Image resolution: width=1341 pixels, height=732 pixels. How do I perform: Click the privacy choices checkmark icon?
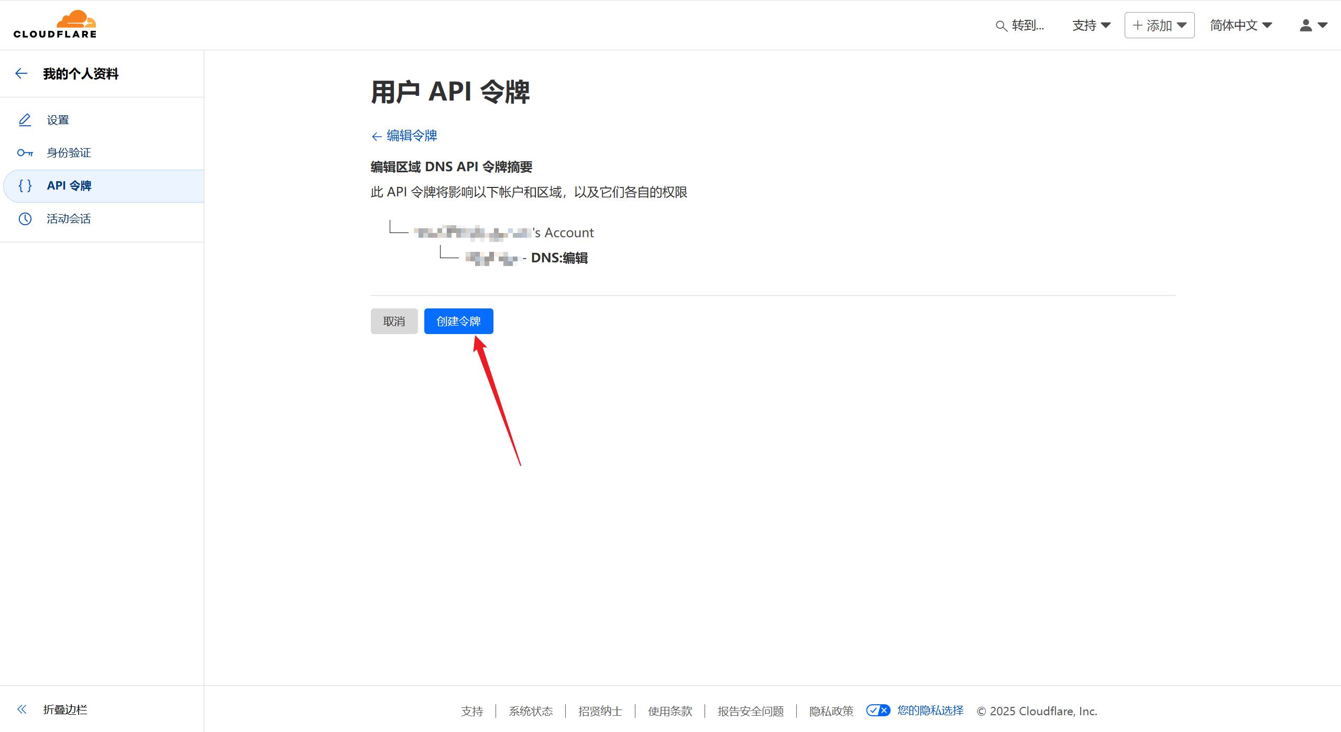(878, 711)
